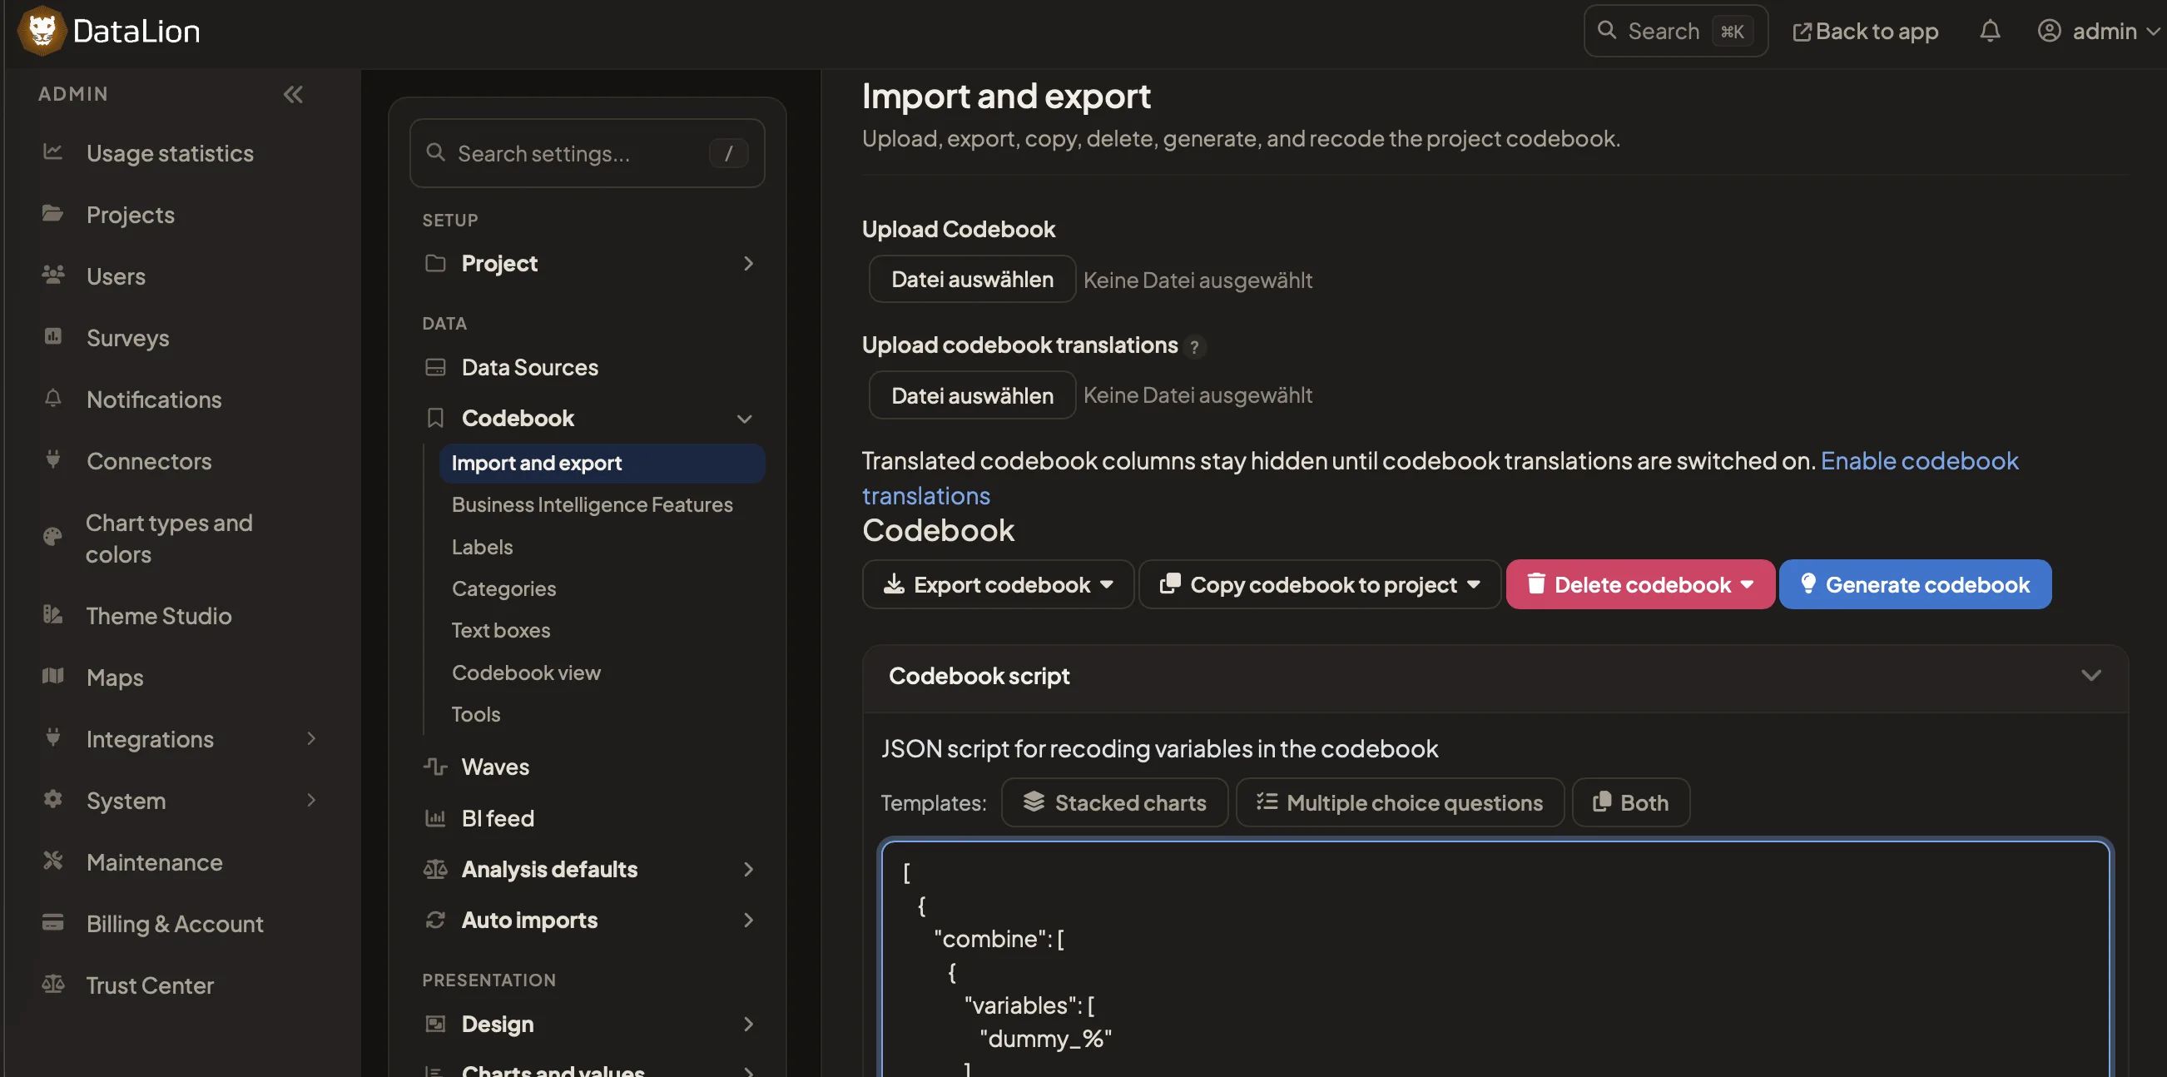Click the Billing & Account card icon
Image resolution: width=2167 pixels, height=1077 pixels.
53,922
